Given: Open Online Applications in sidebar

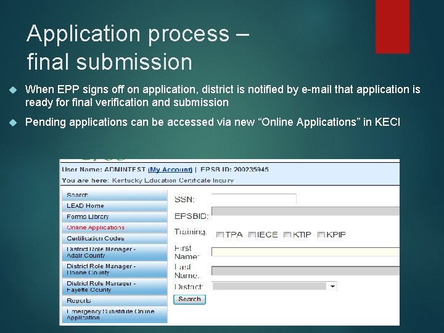Looking at the screenshot, I should 115,228.
